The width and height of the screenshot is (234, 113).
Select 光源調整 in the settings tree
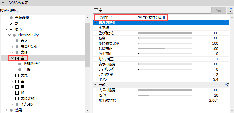[22, 18]
